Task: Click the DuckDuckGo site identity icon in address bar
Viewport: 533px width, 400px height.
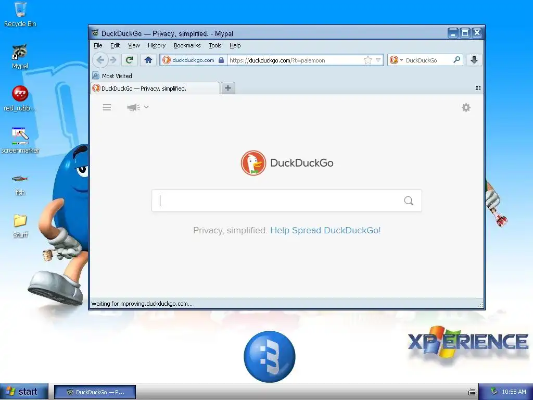Action: (166, 60)
